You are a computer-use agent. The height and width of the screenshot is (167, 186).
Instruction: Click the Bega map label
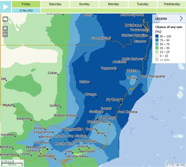point(100,133)
